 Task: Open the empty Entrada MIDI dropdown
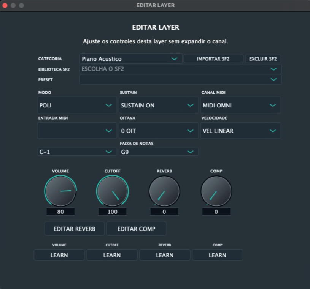coord(77,131)
